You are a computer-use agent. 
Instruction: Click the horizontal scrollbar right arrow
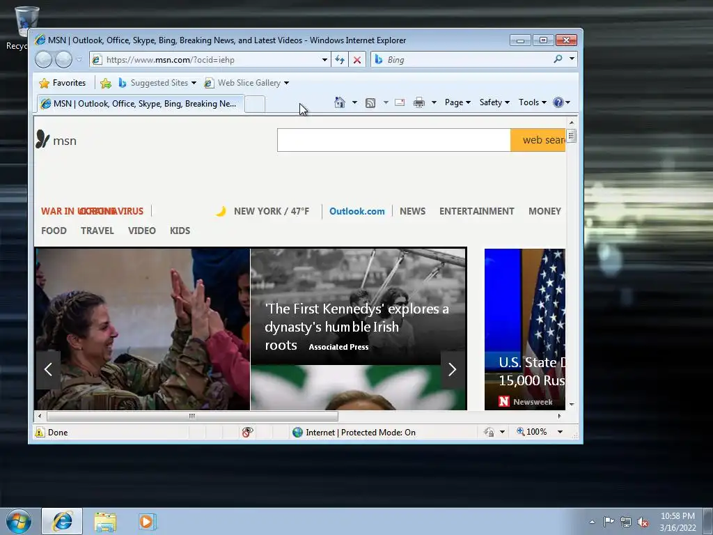coord(559,416)
